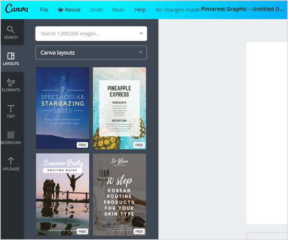Open the Elements shapes icon

(x=11, y=82)
